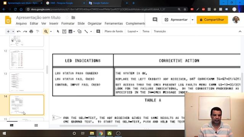Select the shape tool
This screenshot has width=244, height=137.
click(79, 32)
